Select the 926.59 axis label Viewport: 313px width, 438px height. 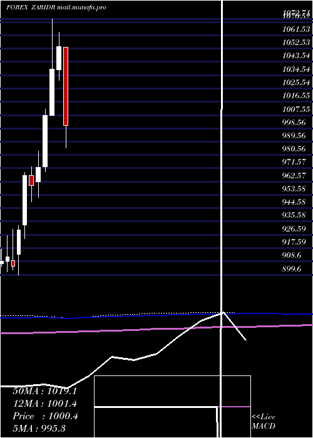pos(294,229)
